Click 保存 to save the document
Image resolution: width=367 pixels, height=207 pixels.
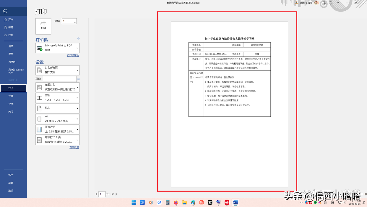pyautogui.click(x=13, y=54)
